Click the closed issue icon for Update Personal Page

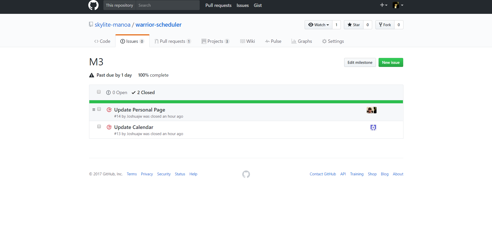point(109,110)
